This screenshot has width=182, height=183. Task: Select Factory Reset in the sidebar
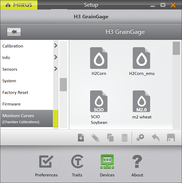(15, 93)
